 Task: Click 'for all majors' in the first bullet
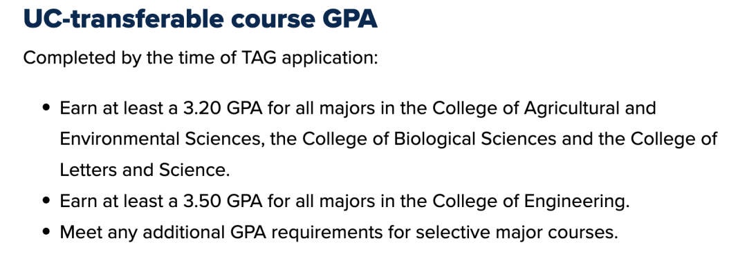click(322, 108)
